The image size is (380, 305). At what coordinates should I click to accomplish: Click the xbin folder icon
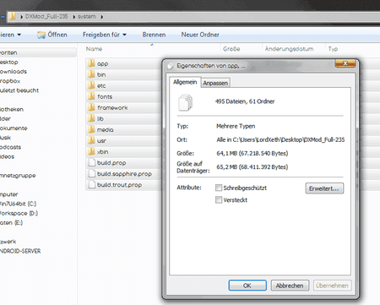[x=91, y=151]
